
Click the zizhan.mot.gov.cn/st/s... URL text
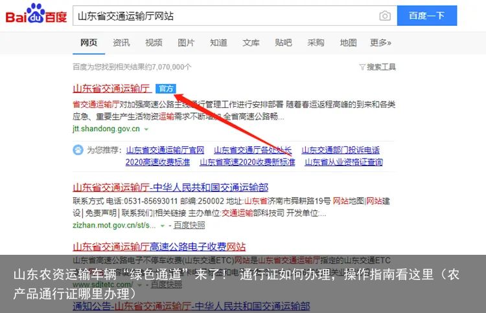point(114,225)
